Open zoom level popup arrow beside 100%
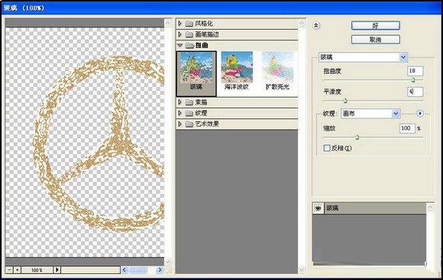The image size is (443, 280). pyautogui.click(x=57, y=270)
